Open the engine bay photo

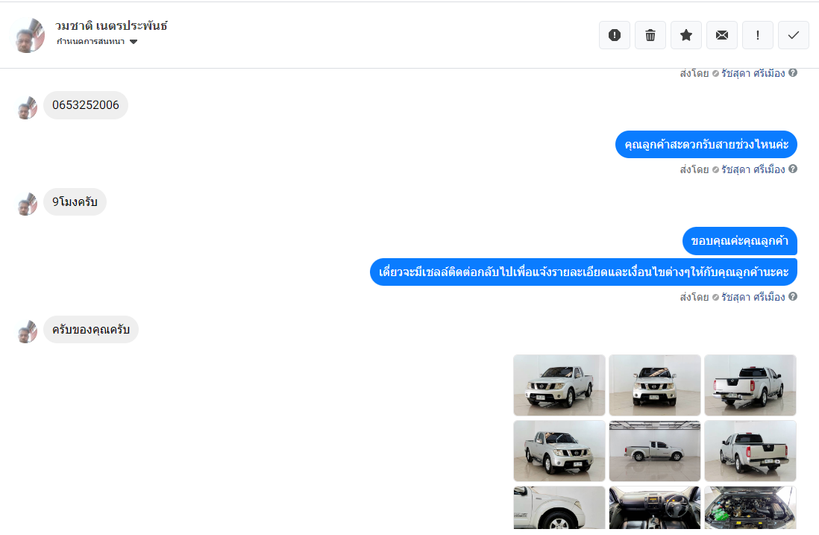coord(750,508)
